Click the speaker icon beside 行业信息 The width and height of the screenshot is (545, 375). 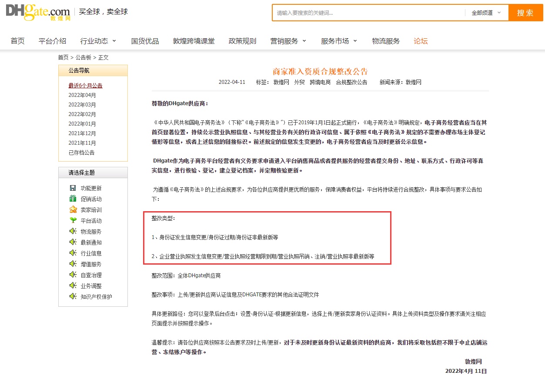coord(73,253)
